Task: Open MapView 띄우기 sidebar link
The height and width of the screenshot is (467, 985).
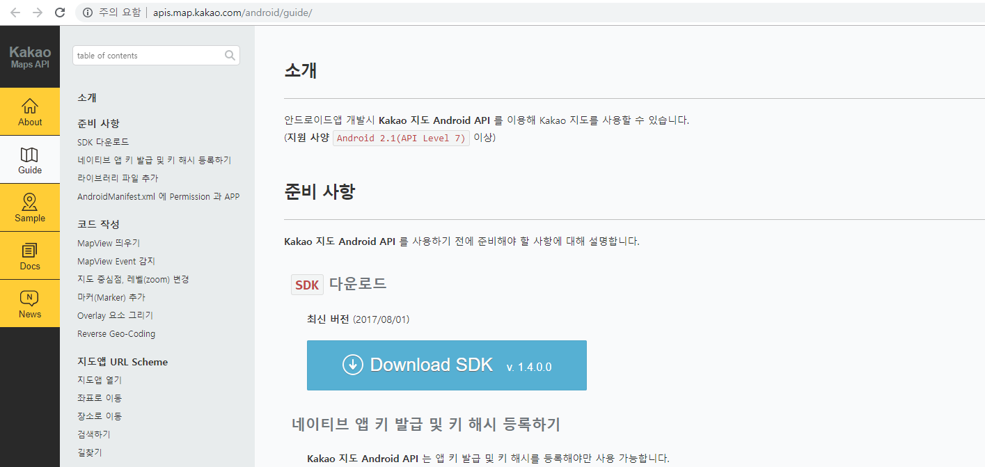Action: click(x=109, y=243)
